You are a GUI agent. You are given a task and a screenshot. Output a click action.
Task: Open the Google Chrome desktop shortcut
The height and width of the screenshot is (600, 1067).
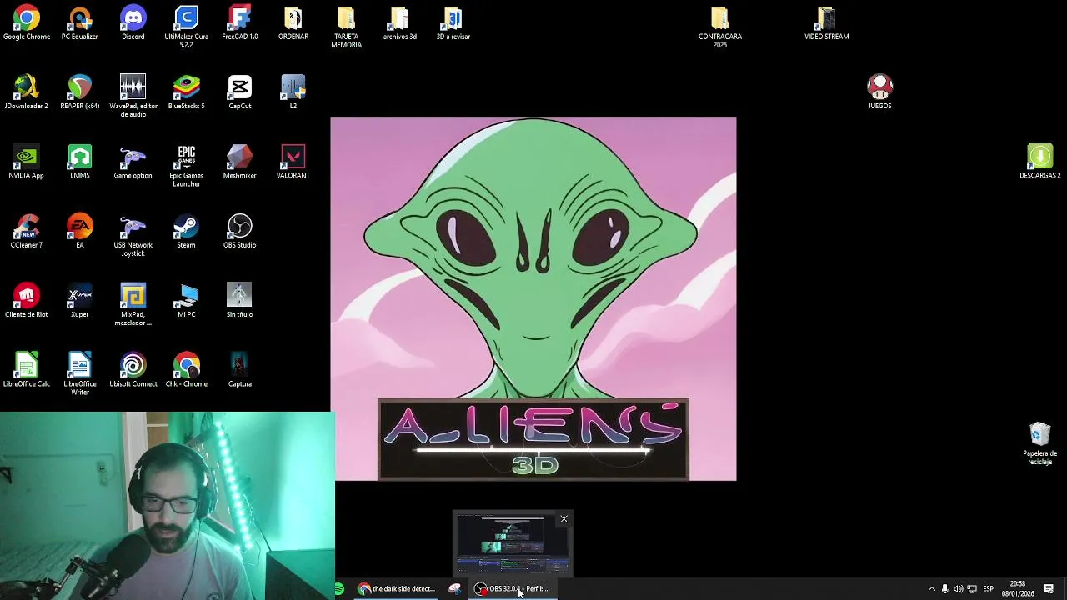point(26,23)
